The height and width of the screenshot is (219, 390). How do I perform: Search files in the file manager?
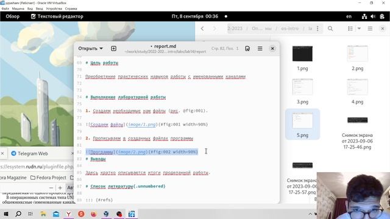tap(330, 29)
